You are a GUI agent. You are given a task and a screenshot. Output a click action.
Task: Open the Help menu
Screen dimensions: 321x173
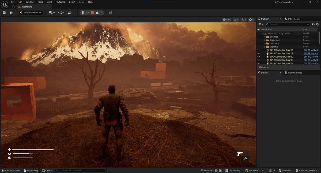pos(90,2)
